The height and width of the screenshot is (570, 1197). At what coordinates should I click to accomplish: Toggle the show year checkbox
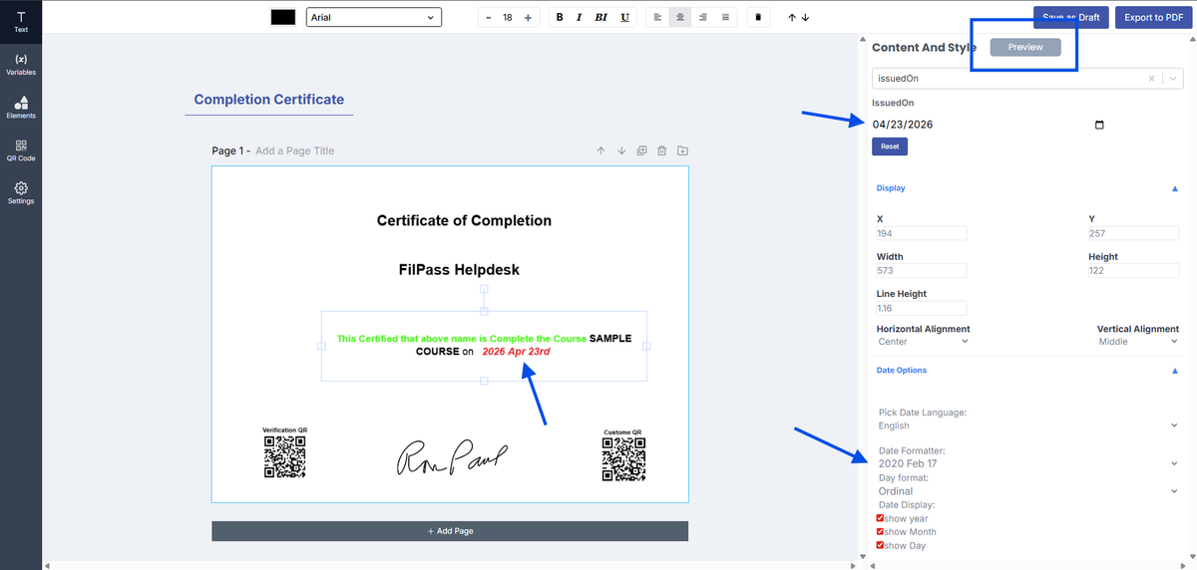pyautogui.click(x=880, y=518)
